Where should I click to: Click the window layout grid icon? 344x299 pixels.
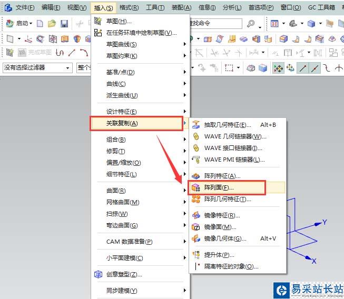pyautogui.click(x=274, y=24)
